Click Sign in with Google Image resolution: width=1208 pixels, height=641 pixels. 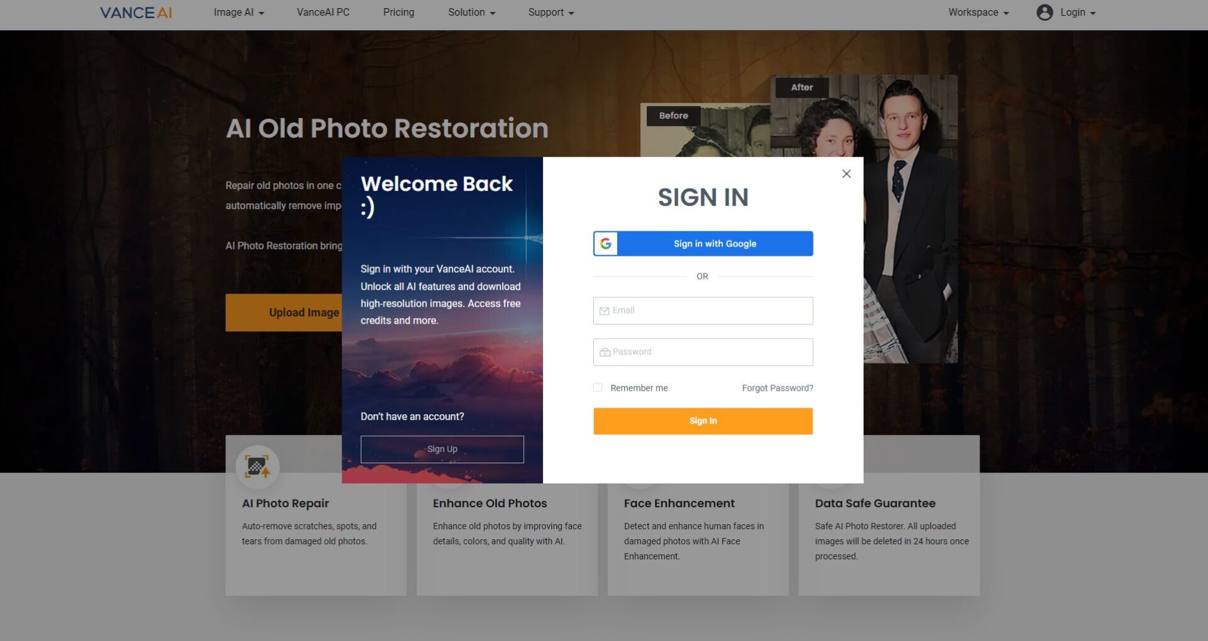715,244
